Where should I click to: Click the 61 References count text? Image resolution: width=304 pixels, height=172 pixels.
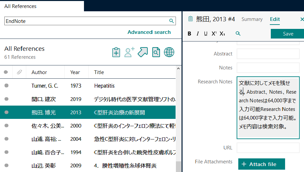point(20,57)
